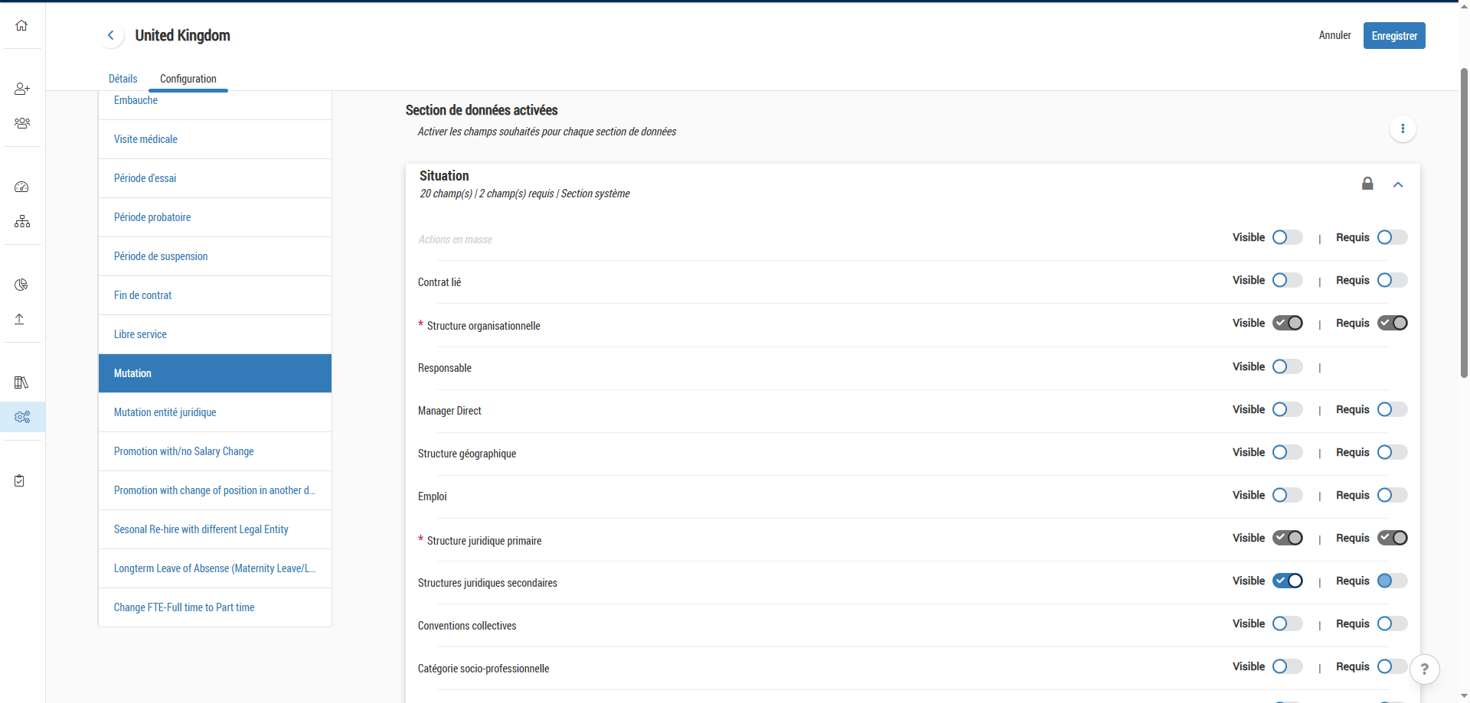This screenshot has width=1470, height=703.
Task: Open the pie chart reports icon
Action: click(21, 285)
